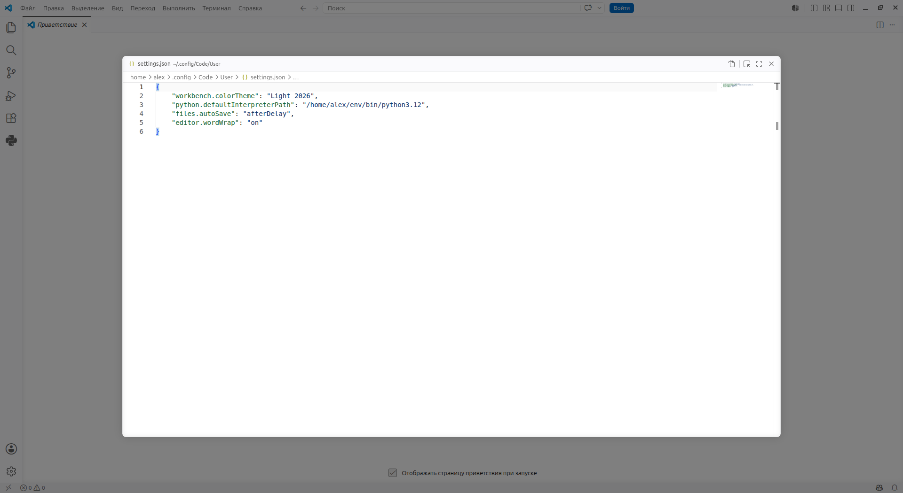Click the "/home/alex/env/bin/python3.12" value
This screenshot has width=903, height=493.
click(x=364, y=105)
